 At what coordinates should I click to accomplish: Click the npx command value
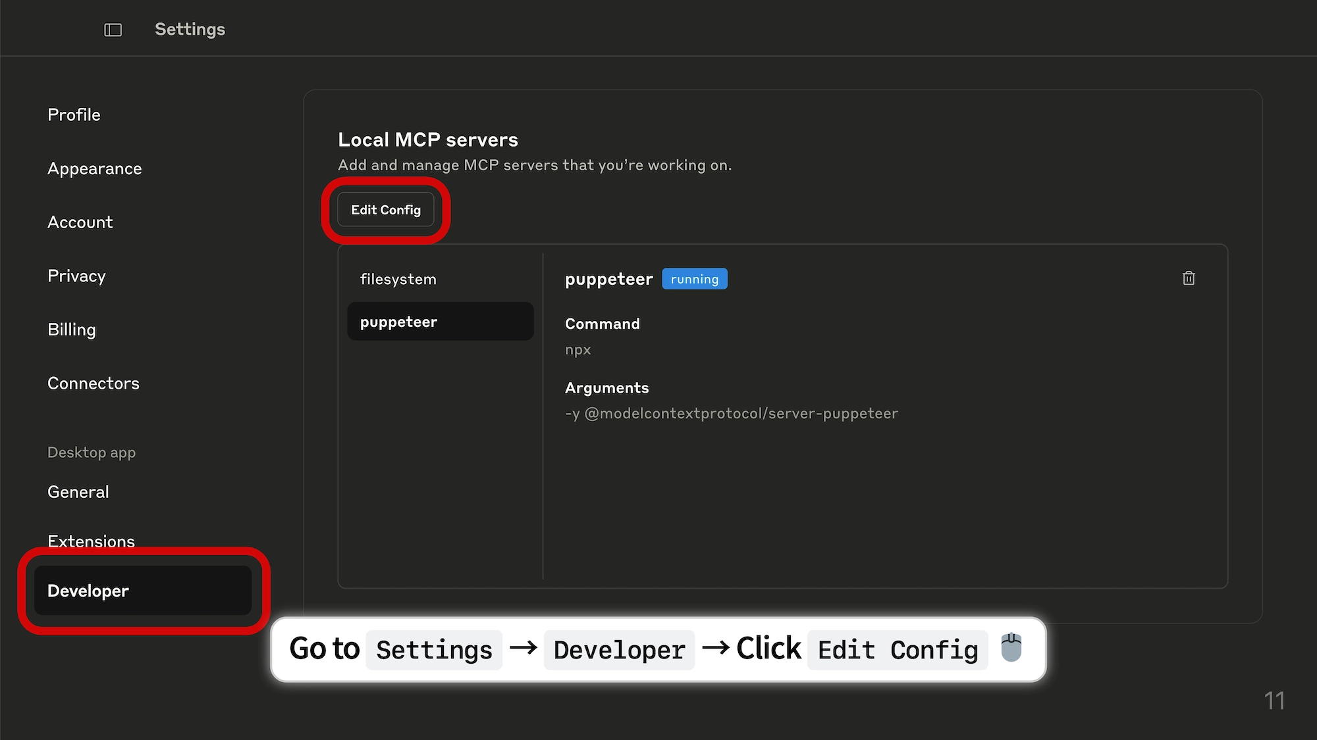tap(578, 350)
